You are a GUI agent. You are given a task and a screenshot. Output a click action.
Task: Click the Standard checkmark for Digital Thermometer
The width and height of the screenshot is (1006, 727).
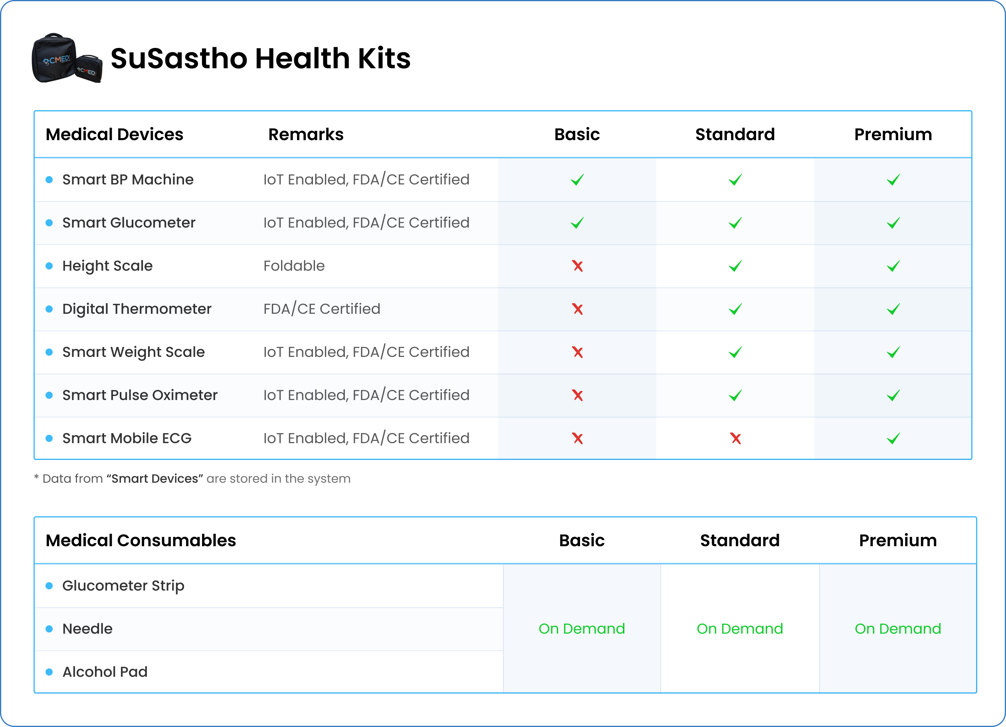click(735, 309)
